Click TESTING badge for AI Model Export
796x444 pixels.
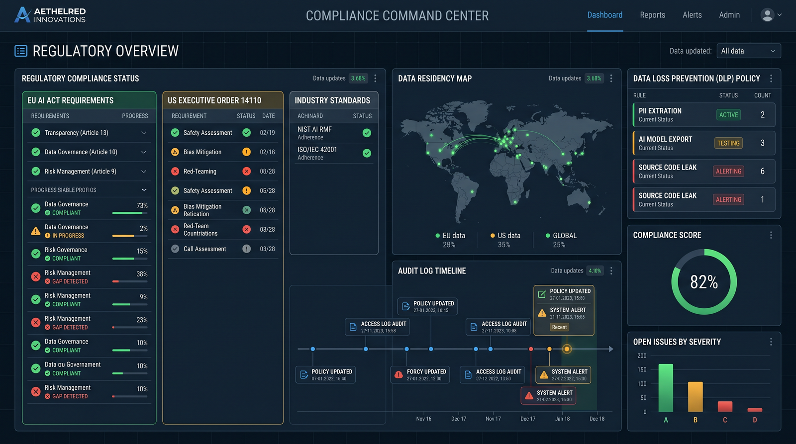pos(728,143)
